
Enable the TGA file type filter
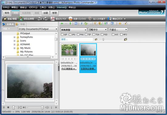pyautogui.click(x=94, y=34)
